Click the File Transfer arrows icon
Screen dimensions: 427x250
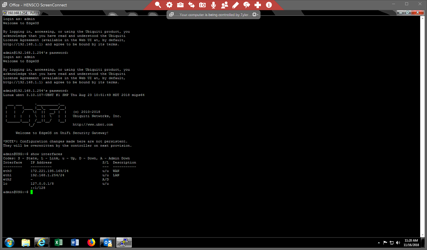coord(191,5)
